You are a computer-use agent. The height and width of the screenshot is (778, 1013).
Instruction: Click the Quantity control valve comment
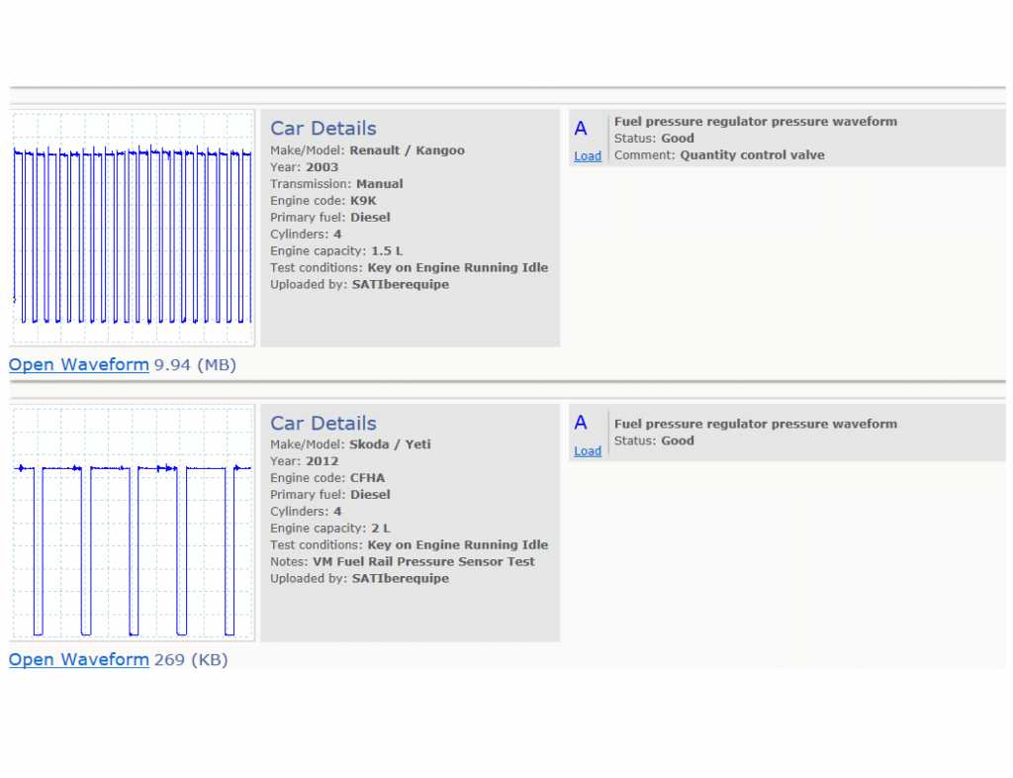click(x=752, y=155)
